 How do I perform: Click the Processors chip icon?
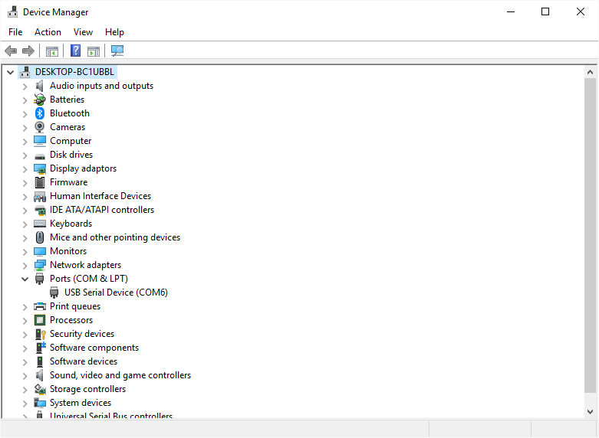40,320
